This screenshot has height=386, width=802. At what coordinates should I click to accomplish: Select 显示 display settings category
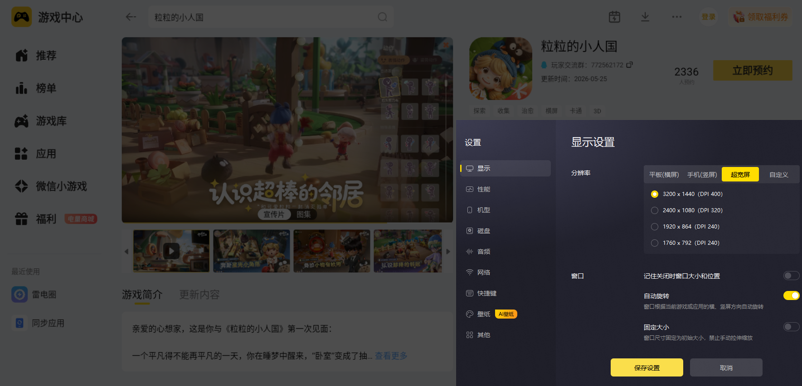click(x=506, y=168)
